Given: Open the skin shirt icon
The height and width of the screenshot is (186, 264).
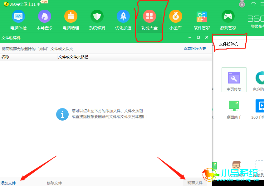Looking at the screenshot, I should click(x=253, y=4).
